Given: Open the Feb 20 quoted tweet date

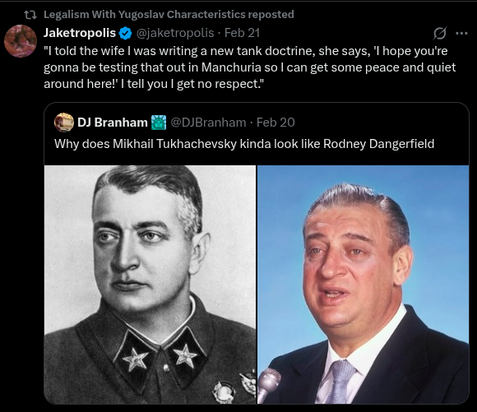Looking at the screenshot, I should [x=276, y=123].
